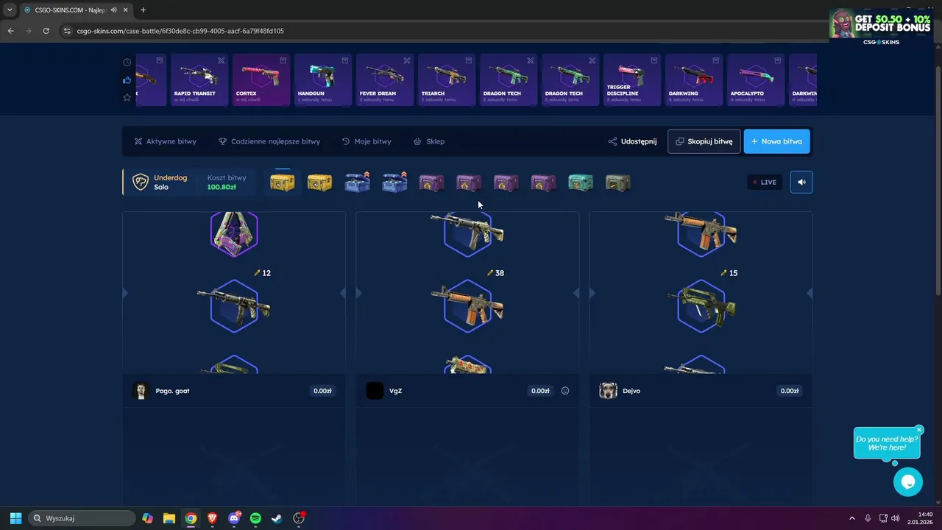This screenshot has height=530, width=942.
Task: Create a Nowa bitwa
Action: tap(776, 141)
